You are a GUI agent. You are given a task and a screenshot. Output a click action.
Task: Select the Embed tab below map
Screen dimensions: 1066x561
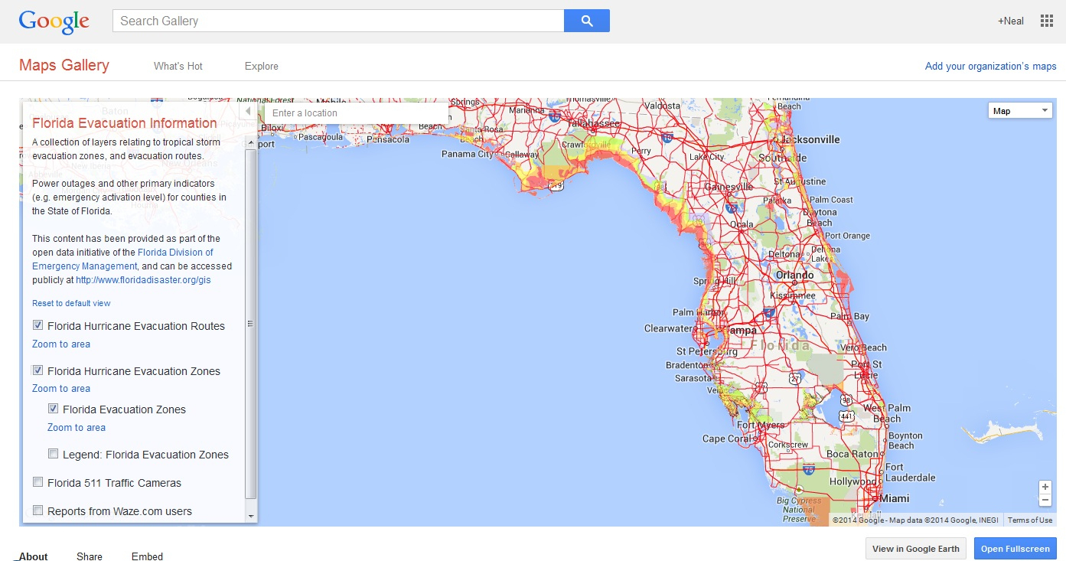147,556
